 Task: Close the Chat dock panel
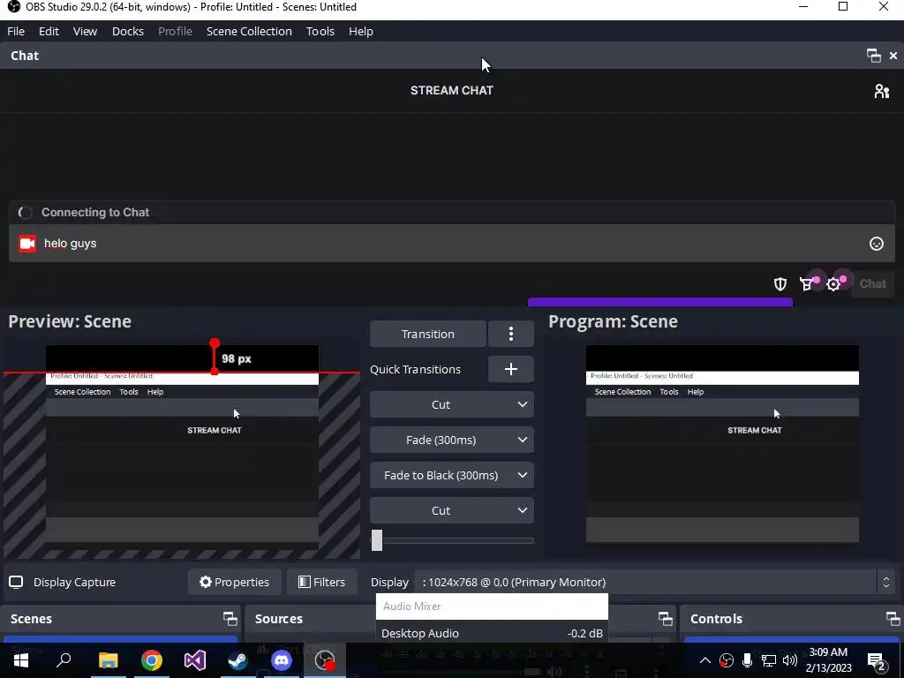click(x=893, y=56)
